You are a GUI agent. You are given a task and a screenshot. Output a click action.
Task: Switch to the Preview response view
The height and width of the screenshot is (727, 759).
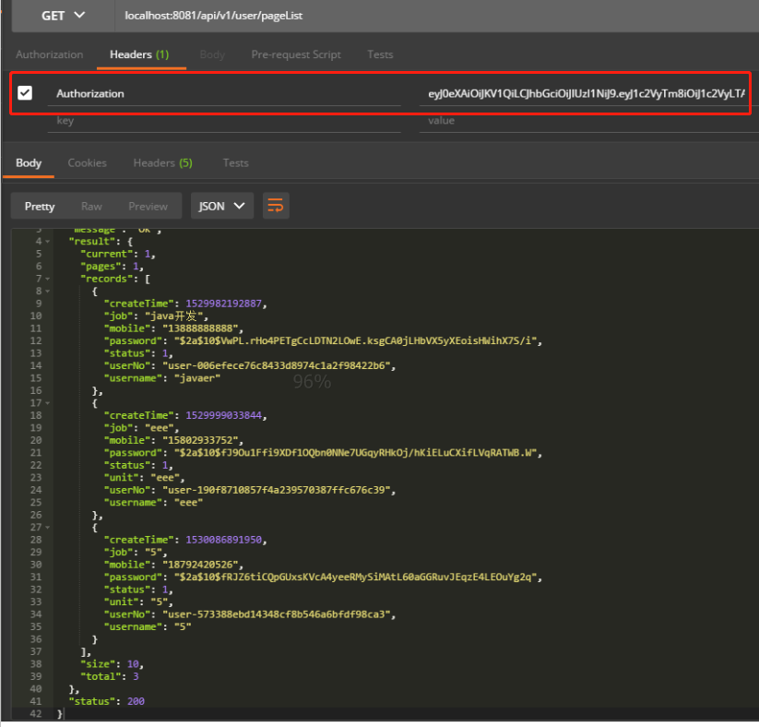[148, 206]
